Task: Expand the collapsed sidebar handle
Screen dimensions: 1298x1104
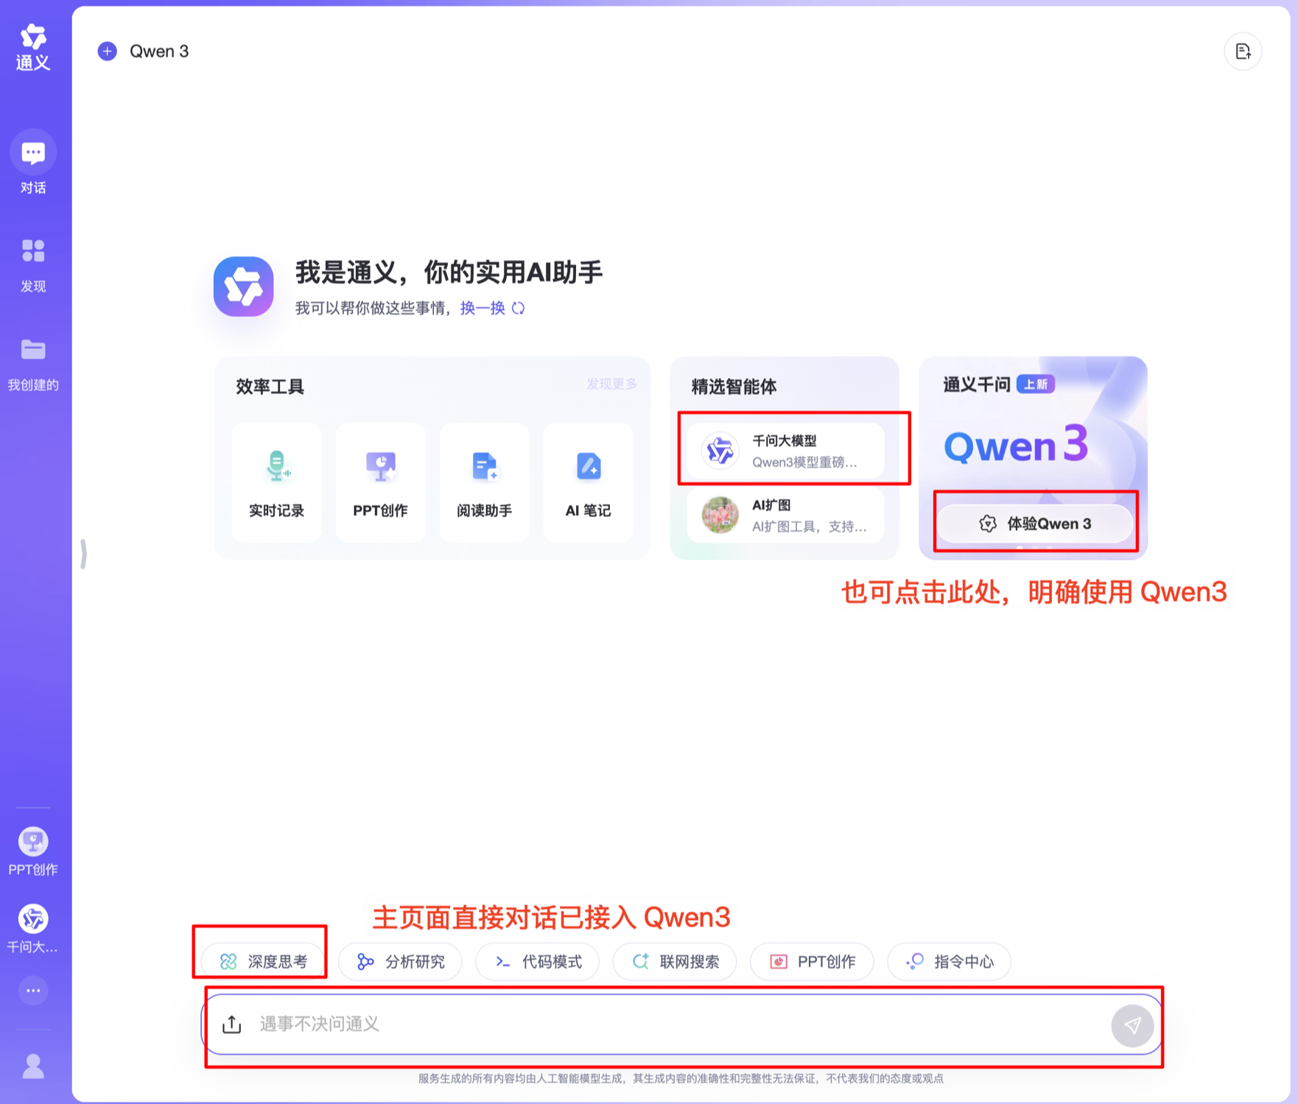Action: click(x=83, y=553)
